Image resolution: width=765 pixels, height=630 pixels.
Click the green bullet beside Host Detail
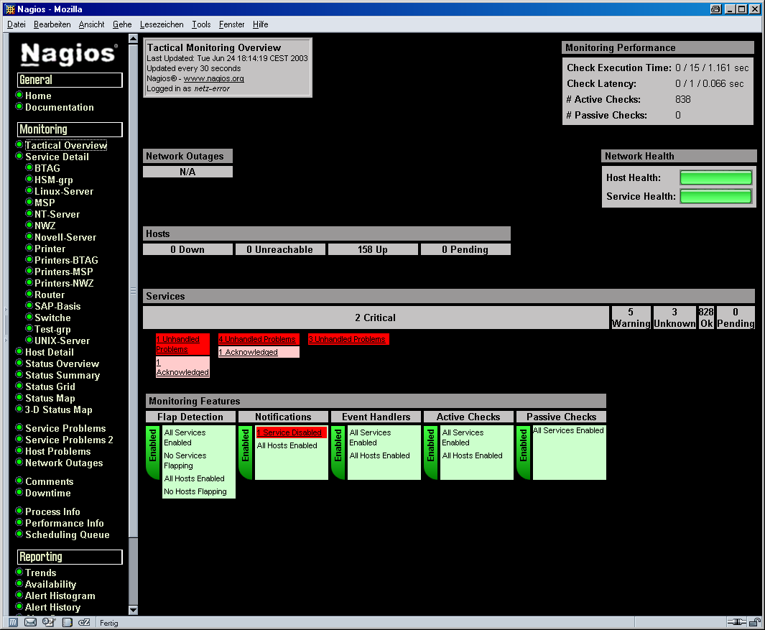[19, 352]
